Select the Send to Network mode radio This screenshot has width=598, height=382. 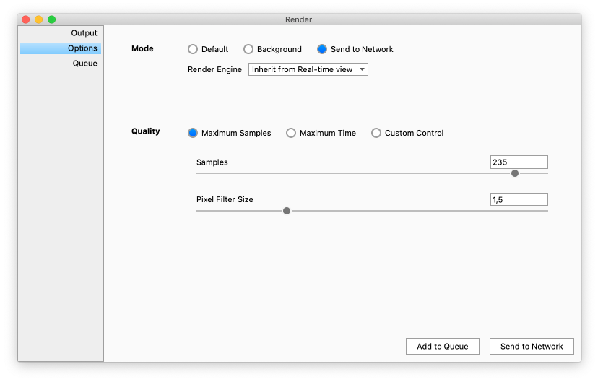pyautogui.click(x=322, y=49)
